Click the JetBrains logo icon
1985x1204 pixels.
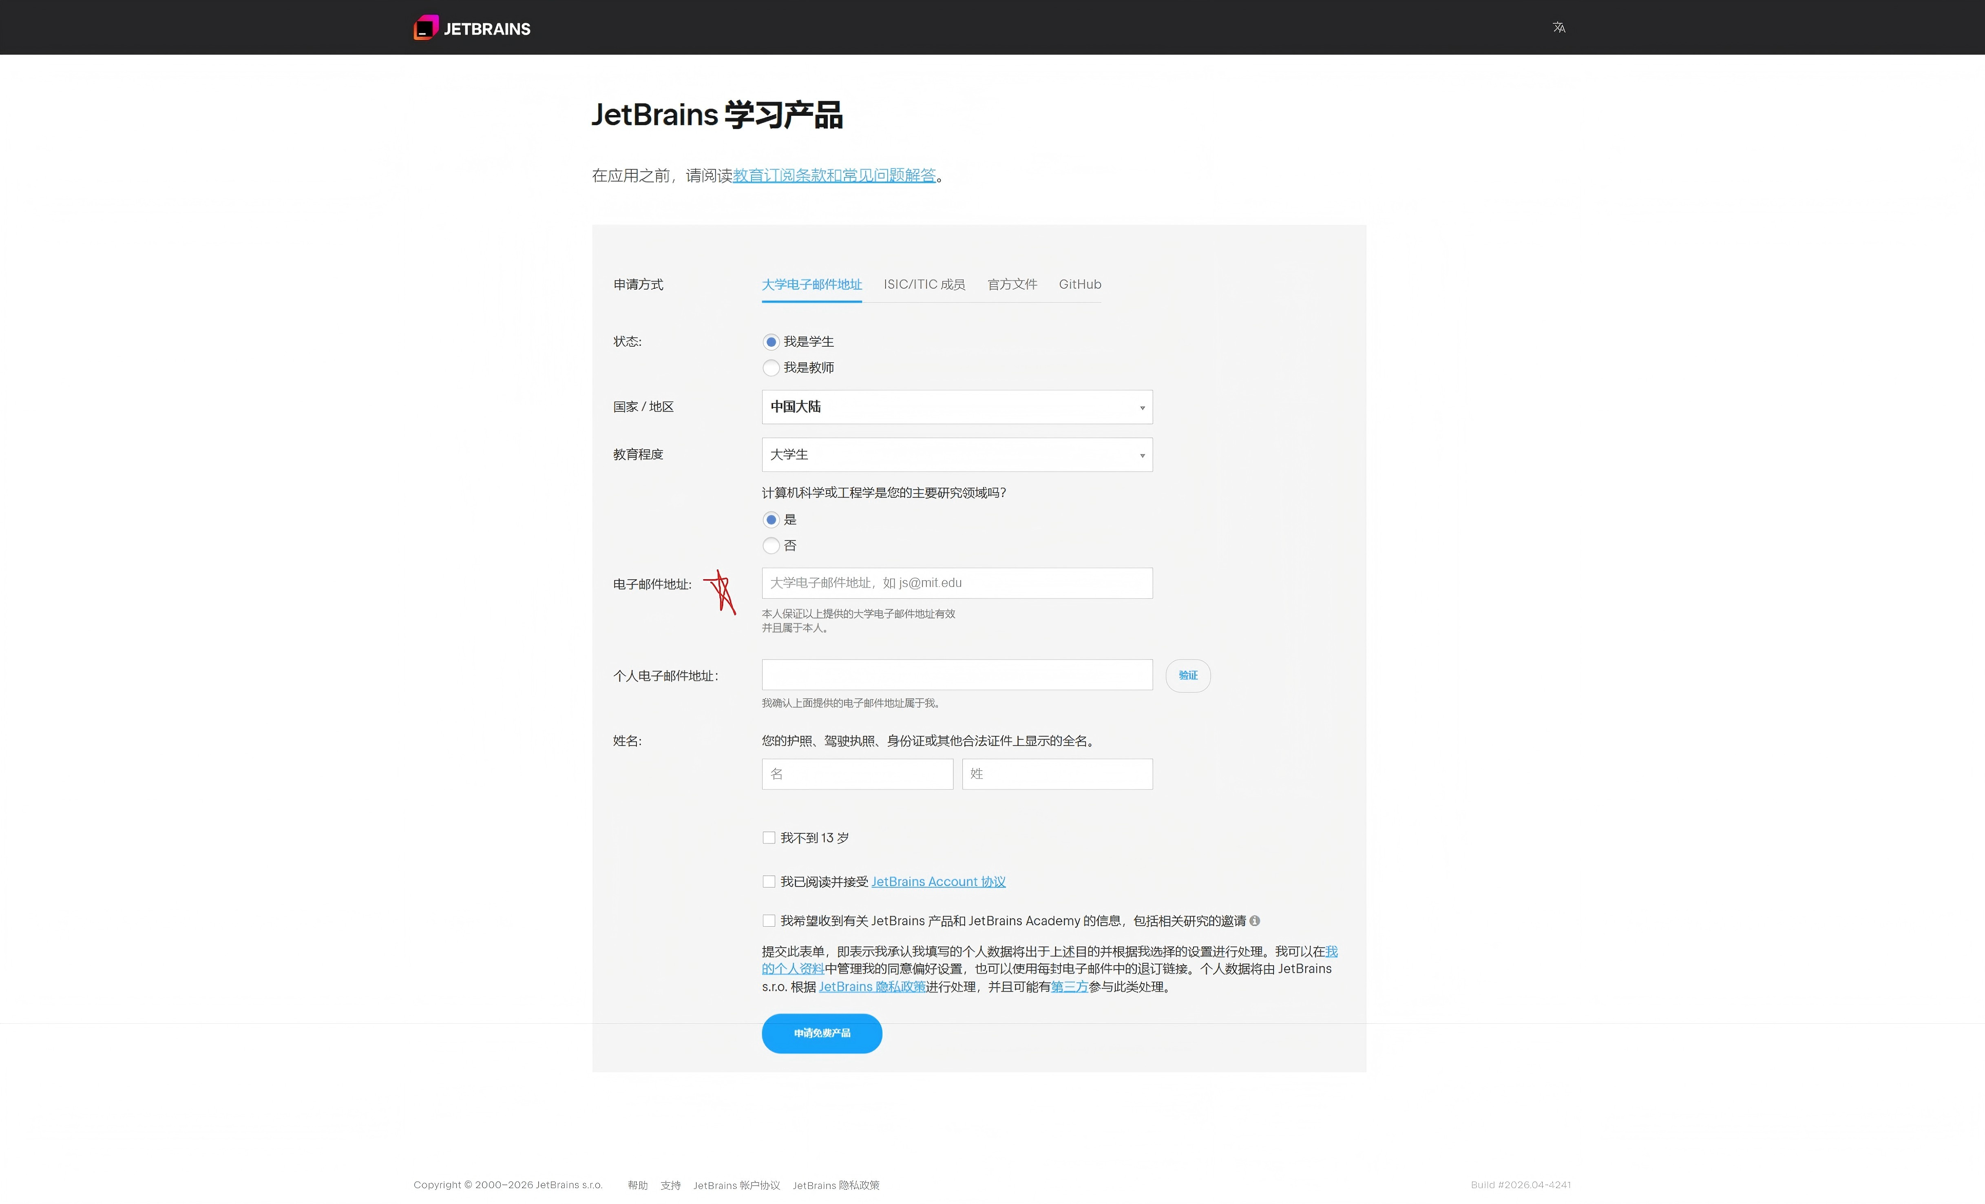point(426,27)
